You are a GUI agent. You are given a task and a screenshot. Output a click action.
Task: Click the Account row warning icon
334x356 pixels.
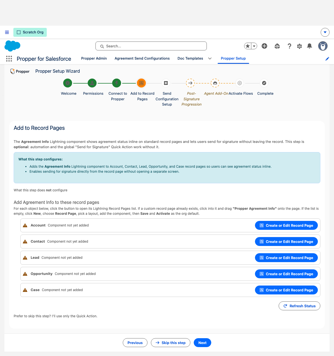[25, 225]
